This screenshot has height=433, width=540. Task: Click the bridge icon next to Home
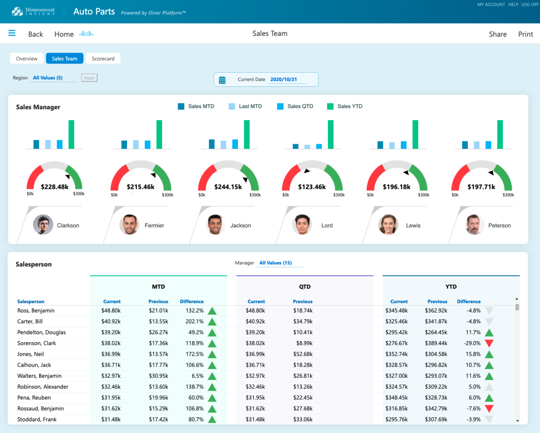point(86,33)
